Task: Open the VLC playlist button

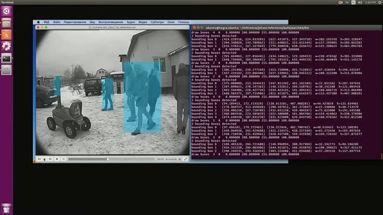Action: (63, 159)
